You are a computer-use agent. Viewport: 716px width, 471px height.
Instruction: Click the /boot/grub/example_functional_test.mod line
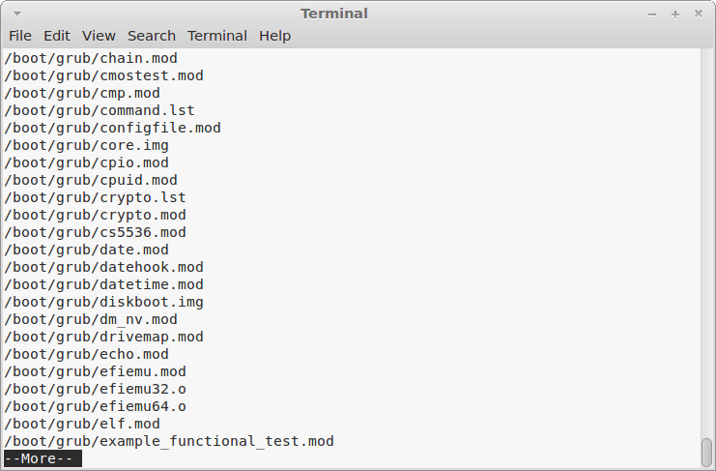[x=169, y=441]
